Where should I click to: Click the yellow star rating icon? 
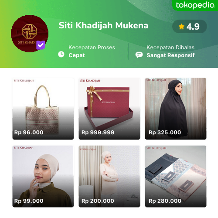[181, 27]
